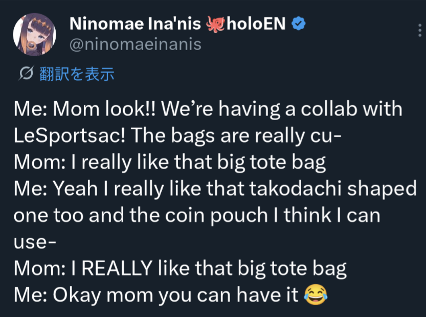Click the octopus emoji in display name

tap(215, 24)
